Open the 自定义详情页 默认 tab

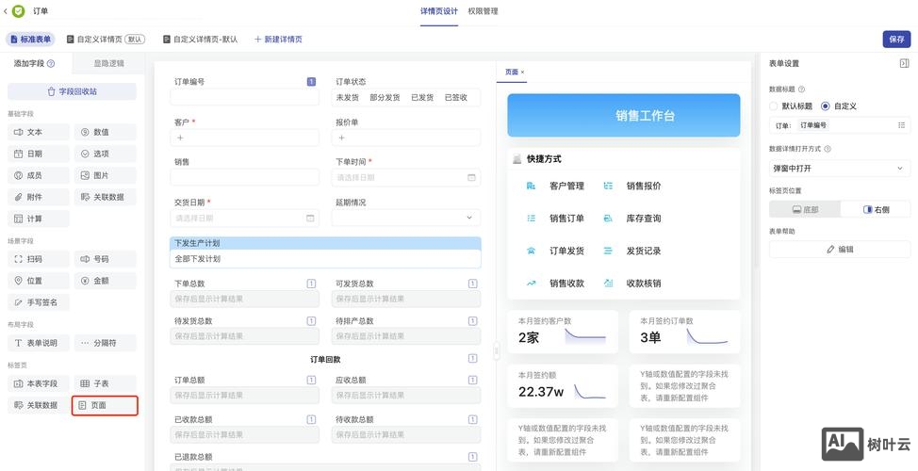[x=106, y=40]
